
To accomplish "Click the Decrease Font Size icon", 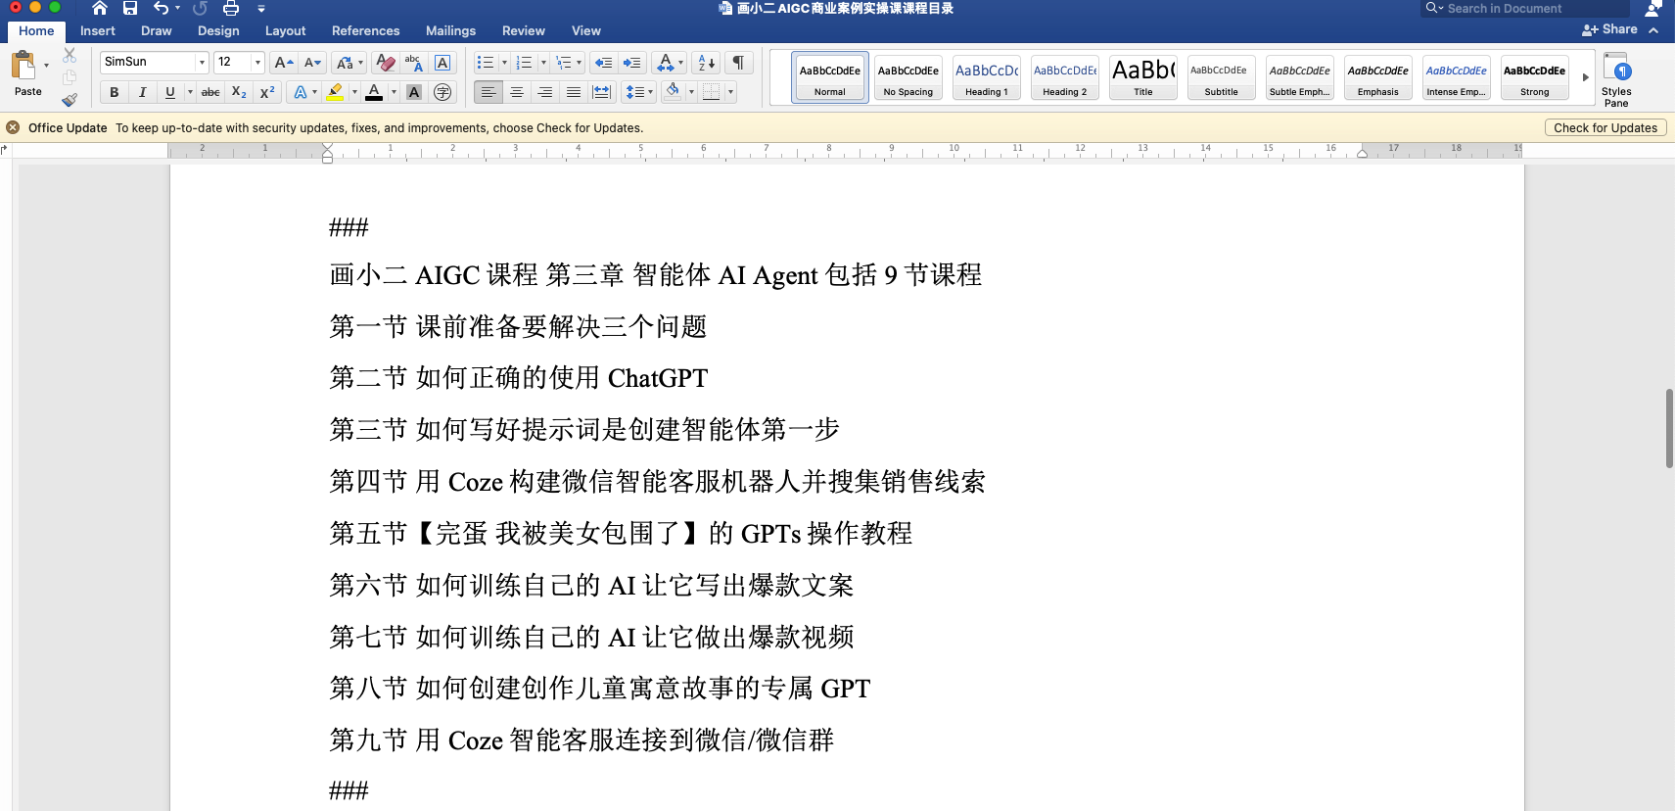I will 313,63.
